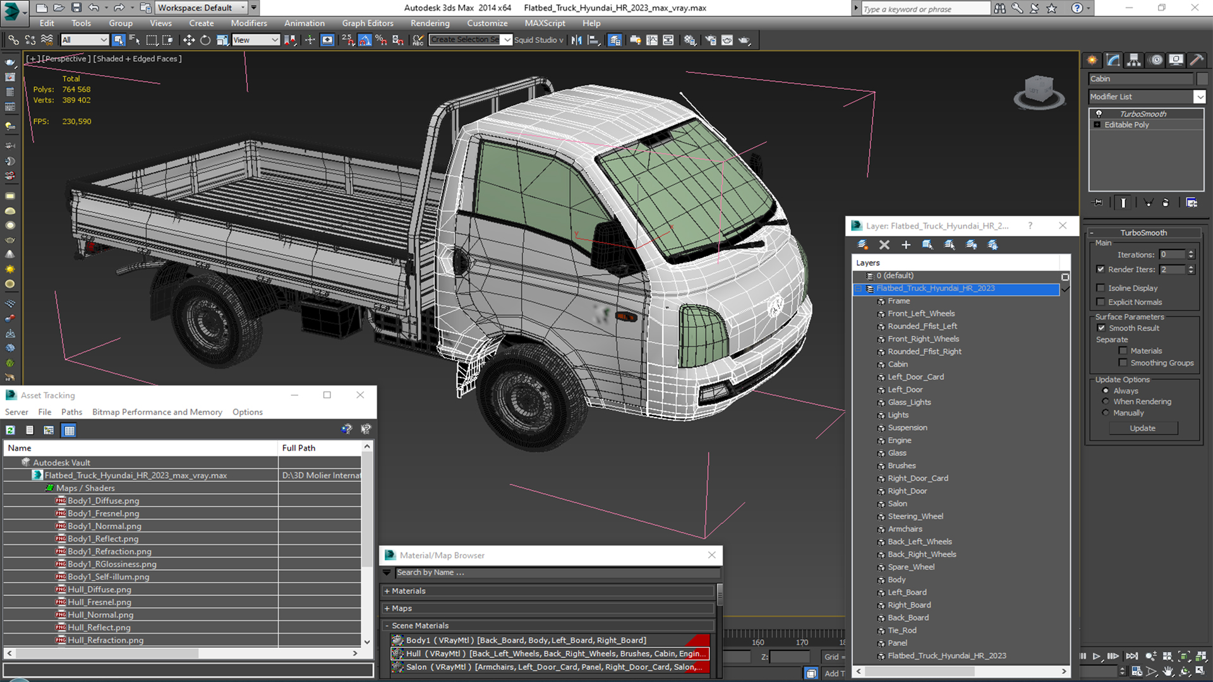This screenshot has height=682, width=1213.
Task: Click Search by Name field in Material Browser
Action: point(557,573)
